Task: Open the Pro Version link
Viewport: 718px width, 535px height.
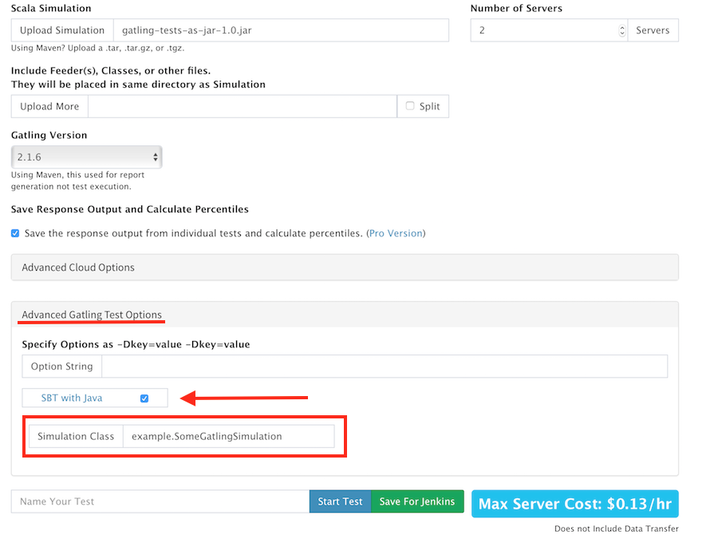Action: tap(396, 233)
